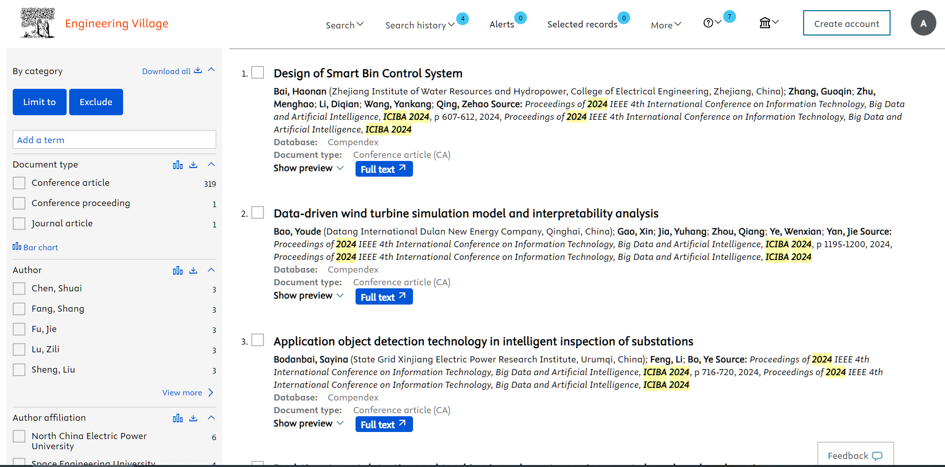The height and width of the screenshot is (467, 945).
Task: Click the Engineering Village home text link
Action: pos(116,23)
